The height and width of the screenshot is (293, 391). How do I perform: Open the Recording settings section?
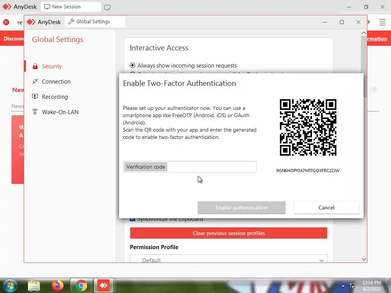click(55, 97)
